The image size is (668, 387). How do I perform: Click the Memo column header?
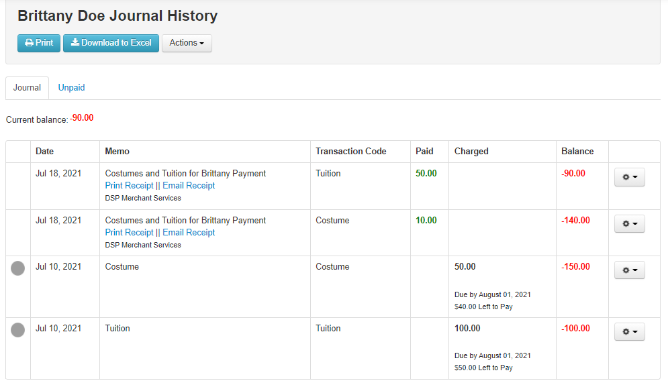point(117,152)
